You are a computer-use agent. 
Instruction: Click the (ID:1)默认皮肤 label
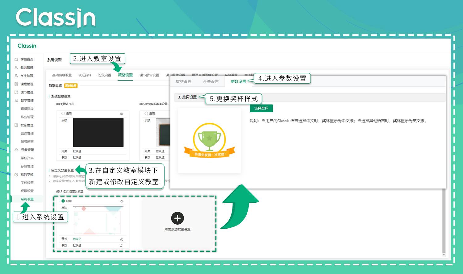65,104
